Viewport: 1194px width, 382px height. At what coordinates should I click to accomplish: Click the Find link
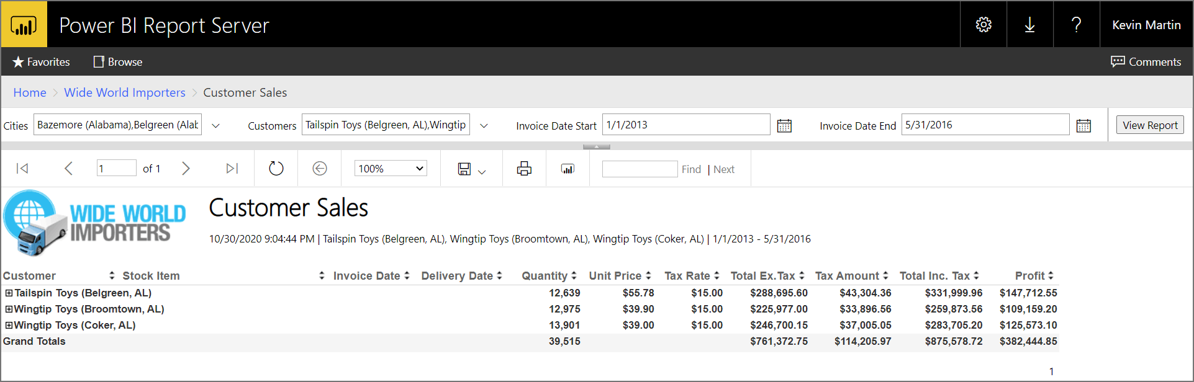point(691,169)
